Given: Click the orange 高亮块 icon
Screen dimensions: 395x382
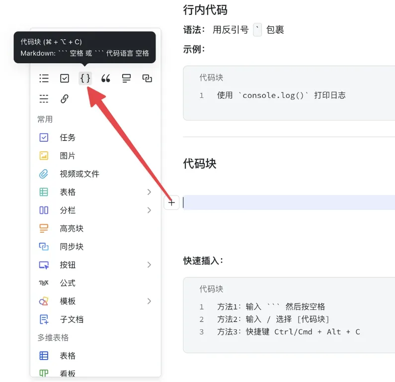Looking at the screenshot, I should coord(44,228).
